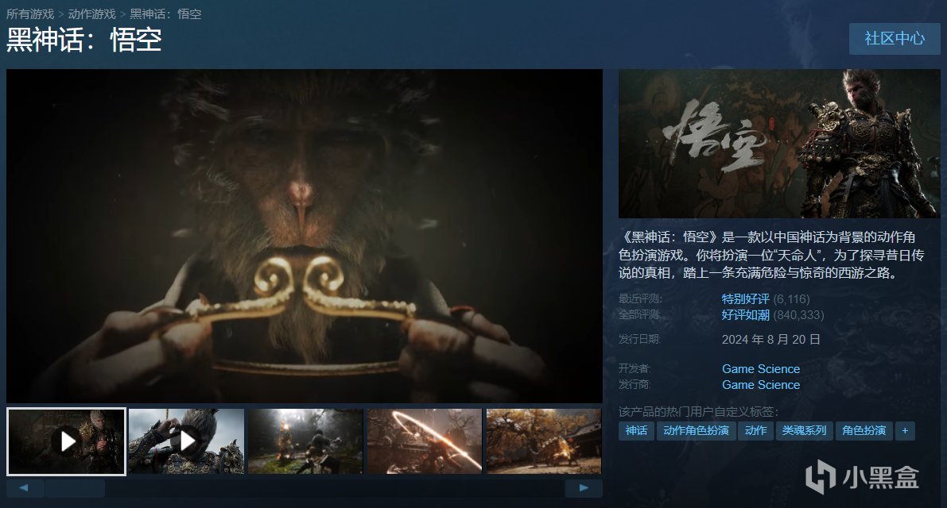Screen dimensions: 947x508
Task: Open recent reviews 特别好评 link
Action: click(x=745, y=299)
